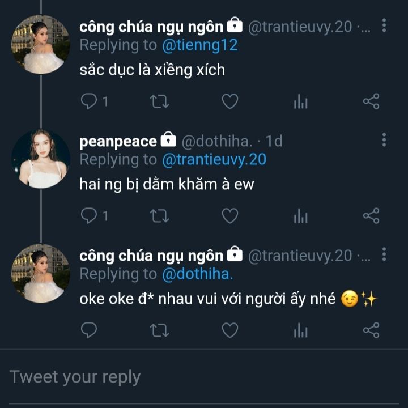Reply to peanpeace's tweet
The height and width of the screenshot is (408, 408).
click(89, 215)
